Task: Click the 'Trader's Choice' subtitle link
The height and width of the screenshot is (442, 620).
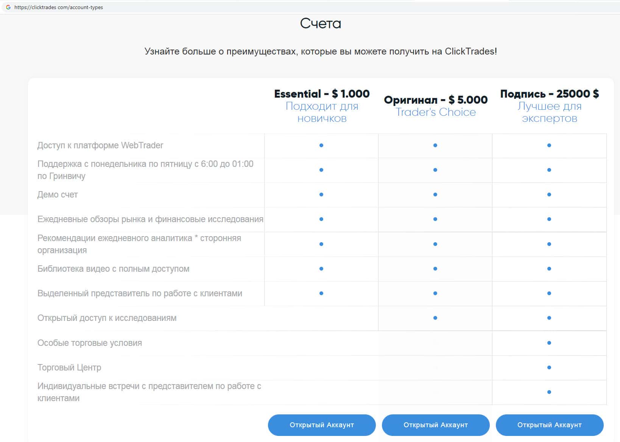Action: pyautogui.click(x=436, y=112)
